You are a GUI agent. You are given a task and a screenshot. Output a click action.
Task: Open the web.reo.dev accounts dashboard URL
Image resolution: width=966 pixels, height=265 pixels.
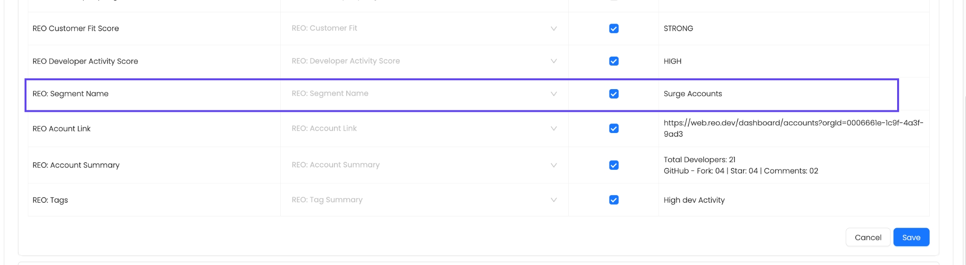(792, 123)
